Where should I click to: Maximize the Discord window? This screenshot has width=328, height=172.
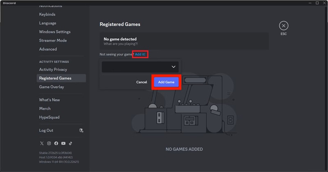click(317, 3)
